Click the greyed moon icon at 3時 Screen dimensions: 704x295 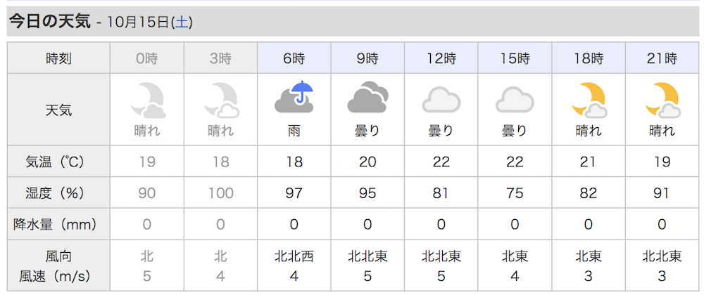click(x=221, y=99)
